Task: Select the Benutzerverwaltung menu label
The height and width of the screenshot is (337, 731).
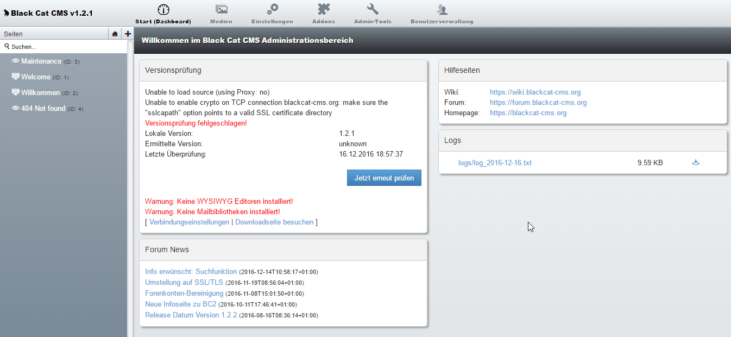Action: [442, 22]
